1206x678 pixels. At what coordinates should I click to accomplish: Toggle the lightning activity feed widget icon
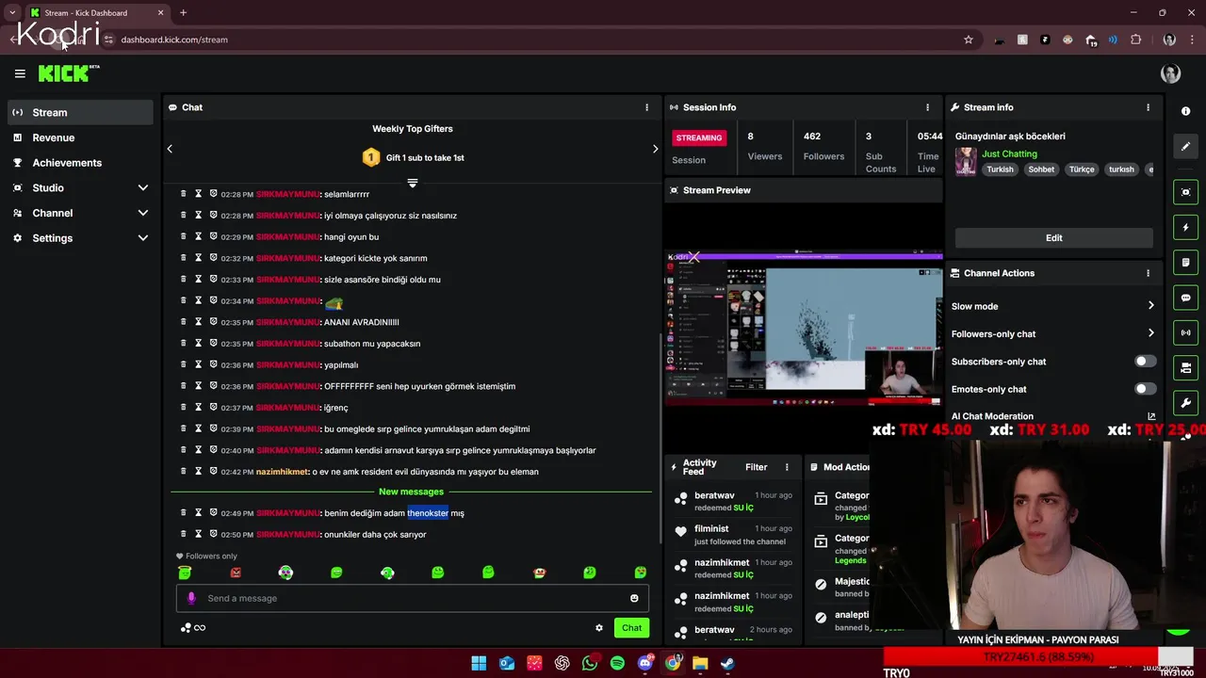[x=1185, y=227]
